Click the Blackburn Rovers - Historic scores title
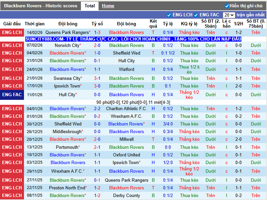Viewport: 267px width, 200px height. tap(41, 6)
